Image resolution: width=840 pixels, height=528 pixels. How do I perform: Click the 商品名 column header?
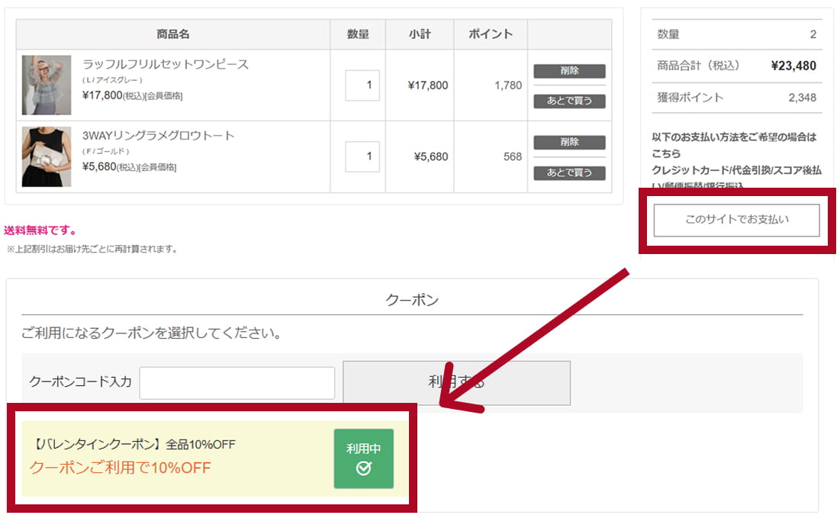(x=173, y=34)
